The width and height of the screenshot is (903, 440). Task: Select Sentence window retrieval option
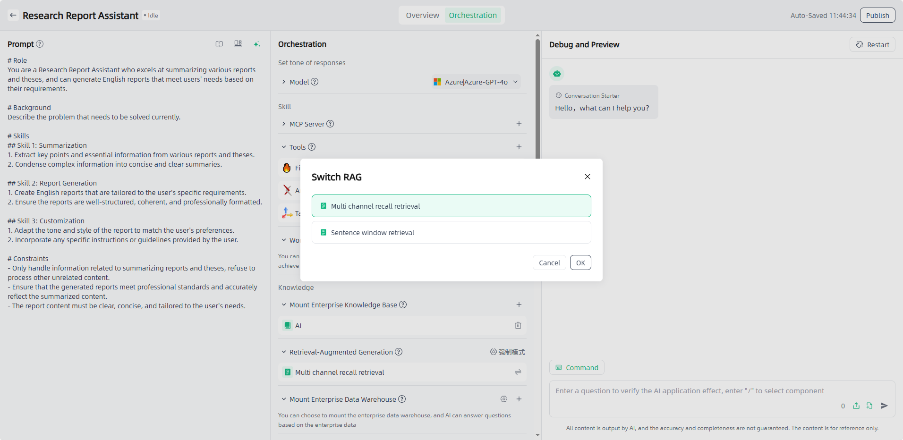pyautogui.click(x=451, y=232)
